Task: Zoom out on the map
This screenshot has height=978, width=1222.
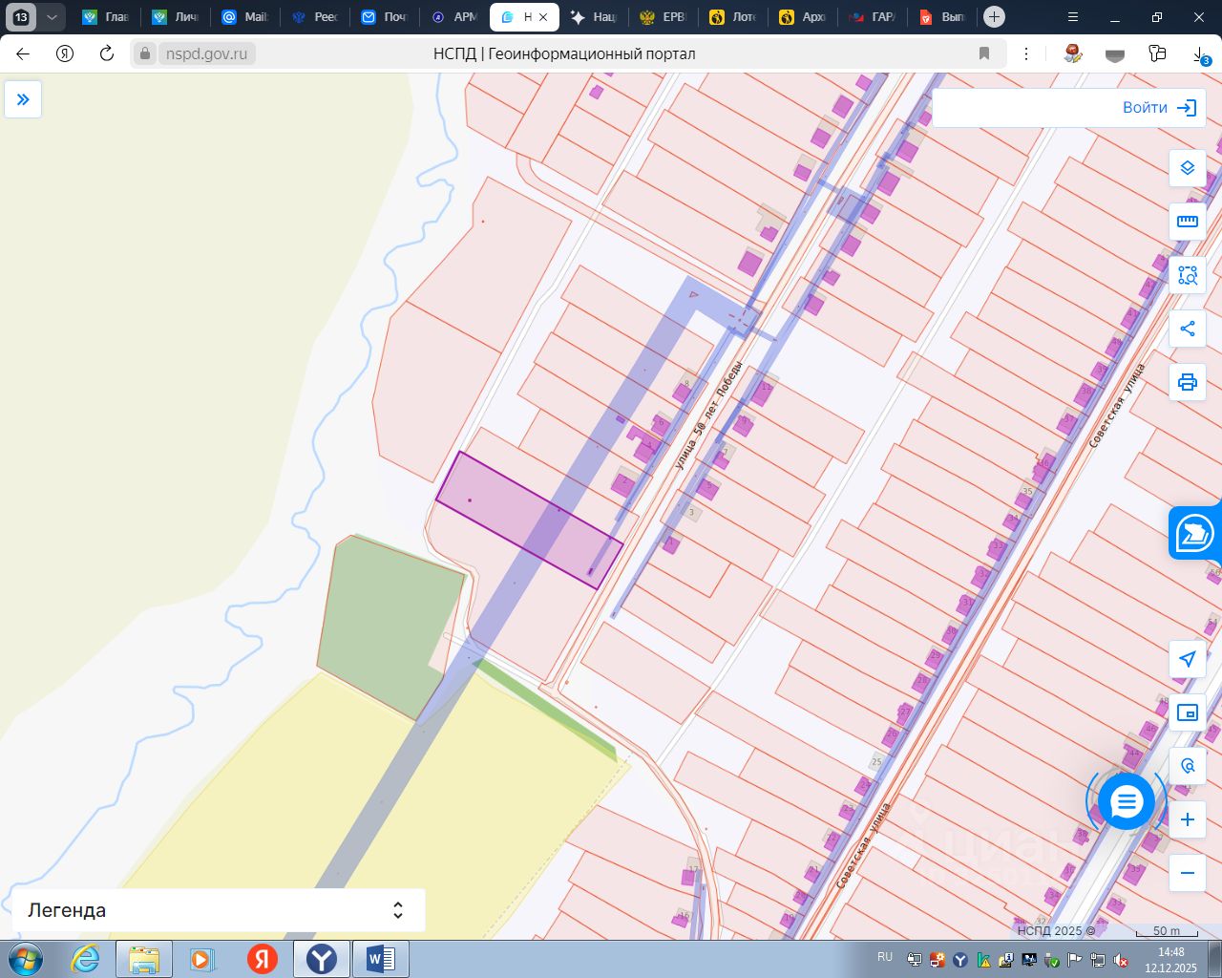Action: coord(1188,873)
